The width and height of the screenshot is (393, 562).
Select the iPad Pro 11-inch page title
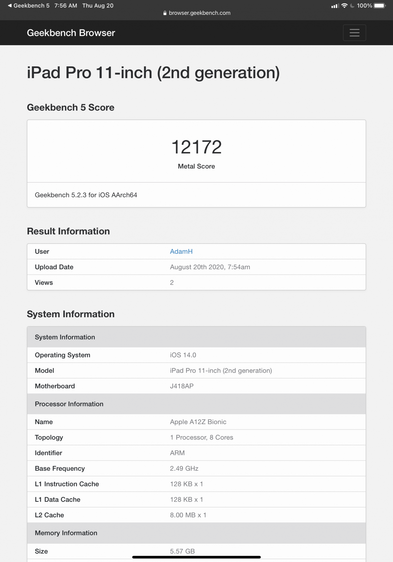pyautogui.click(x=153, y=73)
